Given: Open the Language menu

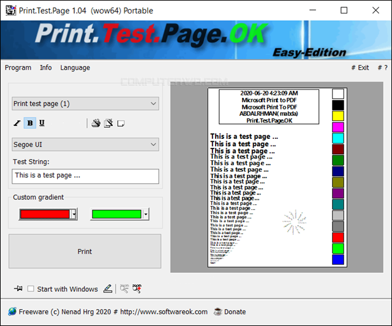Looking at the screenshot, I should coord(75,68).
